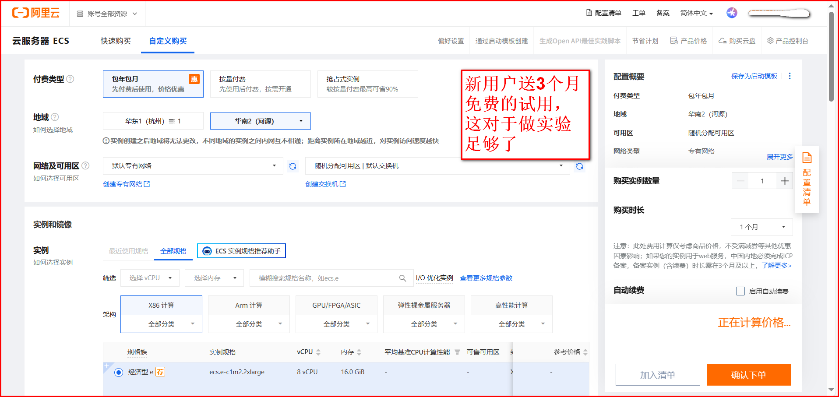Click view more spec parameters link
Viewport: 839px width, 397px height.
coord(486,278)
